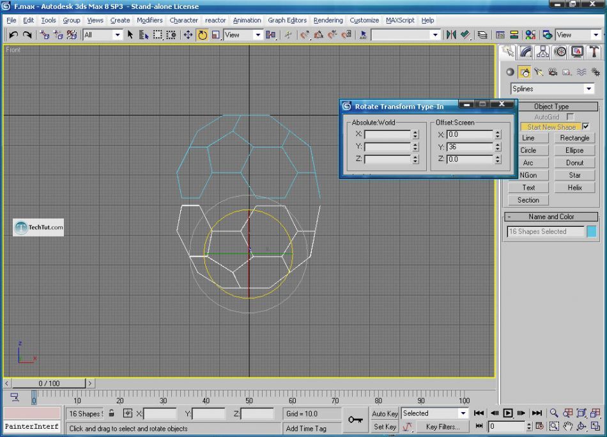Viewport: 607px width, 437px height.
Task: Click the Play Animation button
Action: [507, 413]
